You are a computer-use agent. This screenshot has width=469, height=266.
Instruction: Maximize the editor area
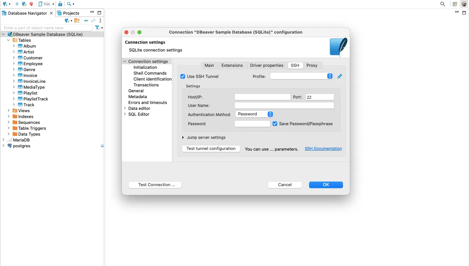(x=464, y=13)
